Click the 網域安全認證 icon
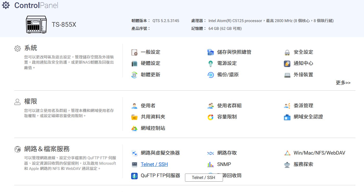This screenshot has width=364, height=192. point(287,117)
